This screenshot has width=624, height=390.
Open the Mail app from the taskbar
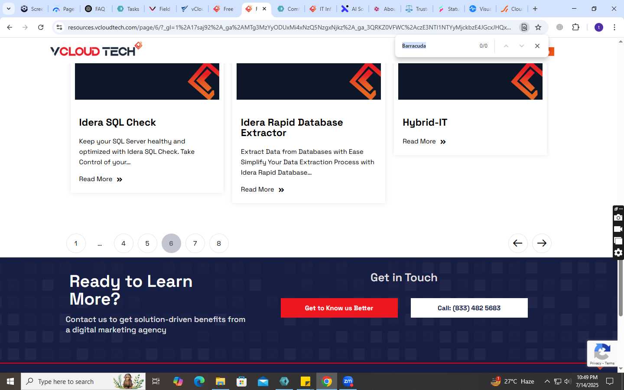(263, 381)
